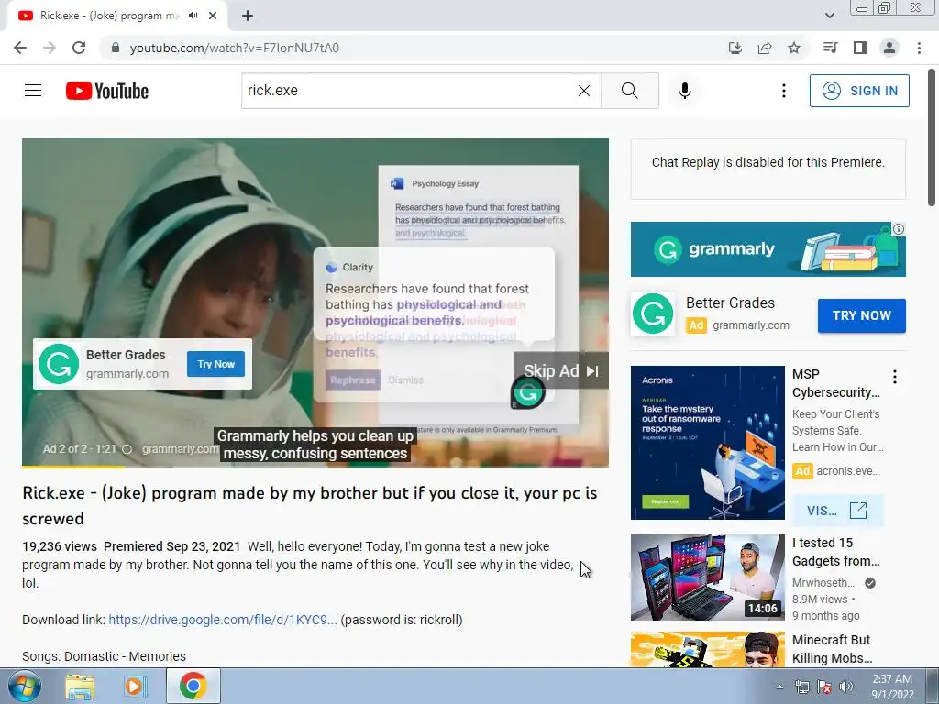Click the SIGN IN button
The height and width of the screenshot is (704, 939).
(858, 91)
